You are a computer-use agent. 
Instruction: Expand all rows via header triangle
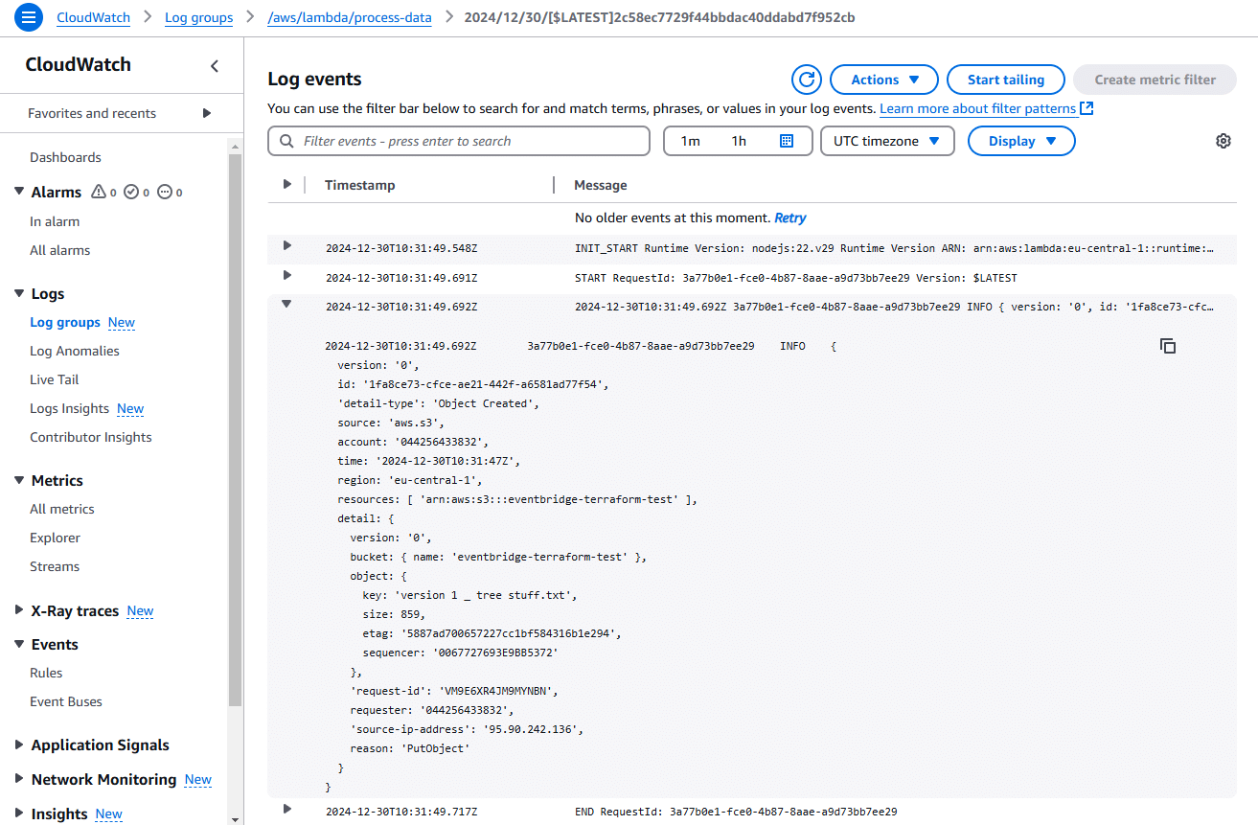[x=286, y=184]
